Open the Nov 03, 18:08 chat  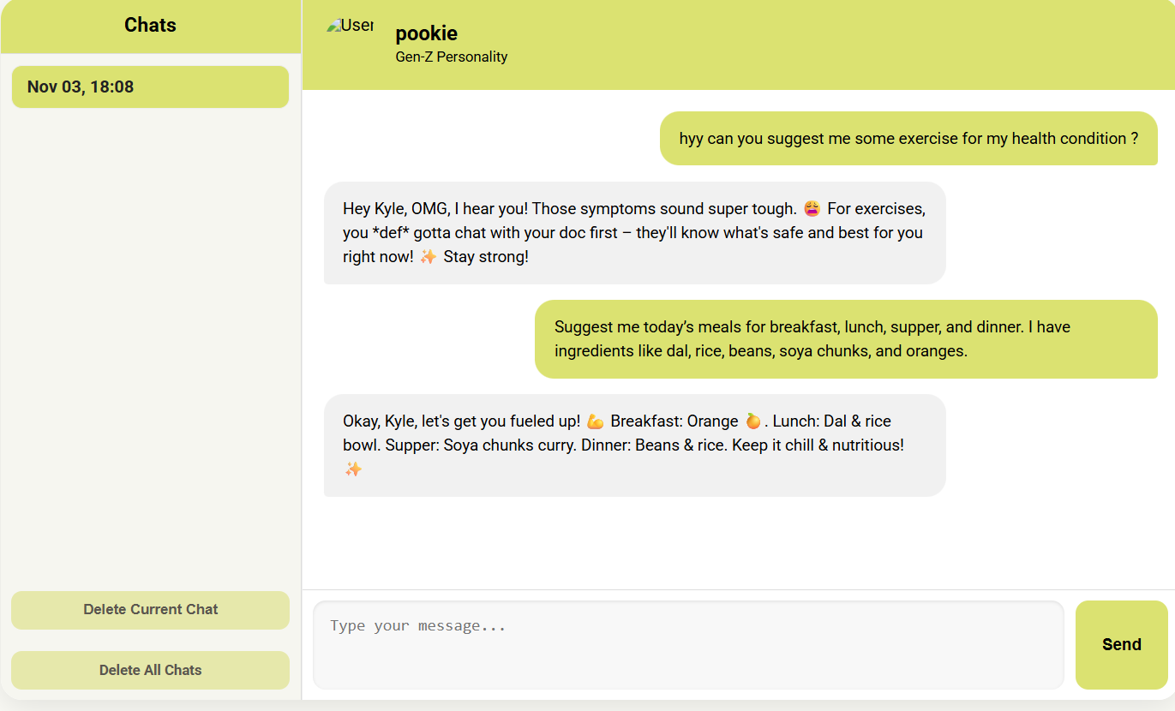pyautogui.click(x=150, y=87)
